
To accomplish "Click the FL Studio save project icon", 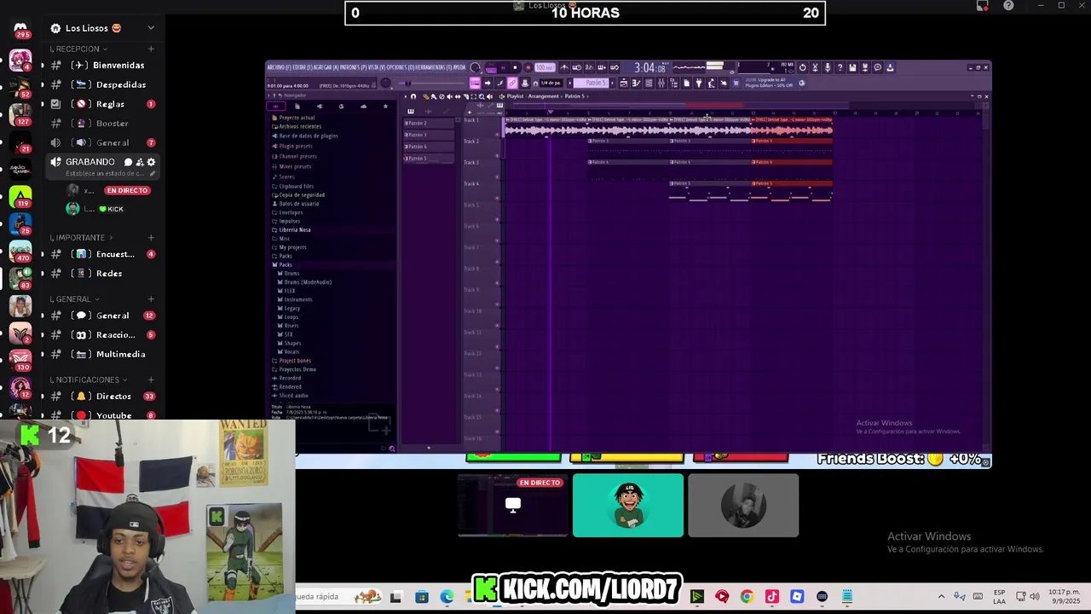I will click(852, 67).
